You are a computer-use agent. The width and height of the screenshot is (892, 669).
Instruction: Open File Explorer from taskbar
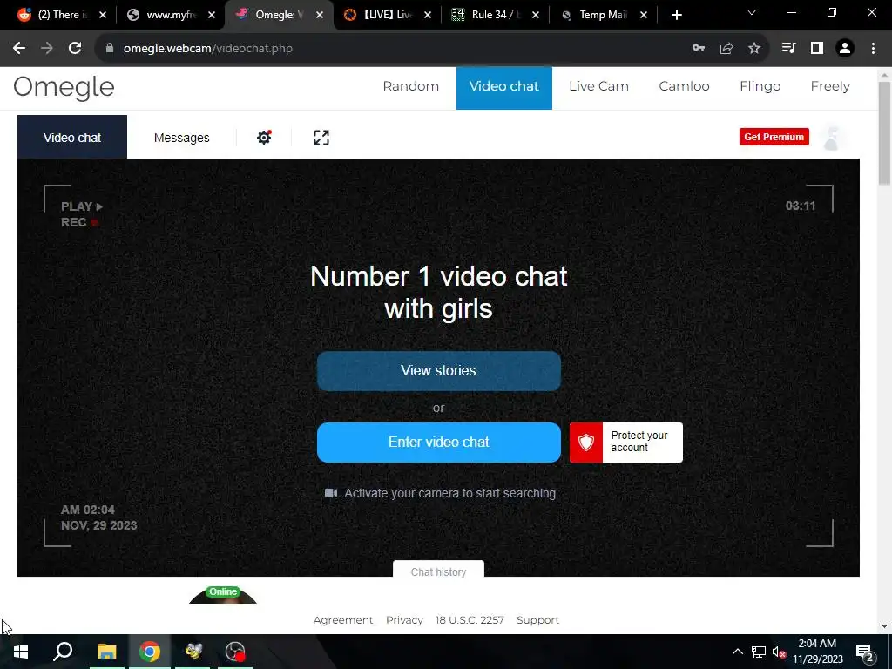click(106, 652)
